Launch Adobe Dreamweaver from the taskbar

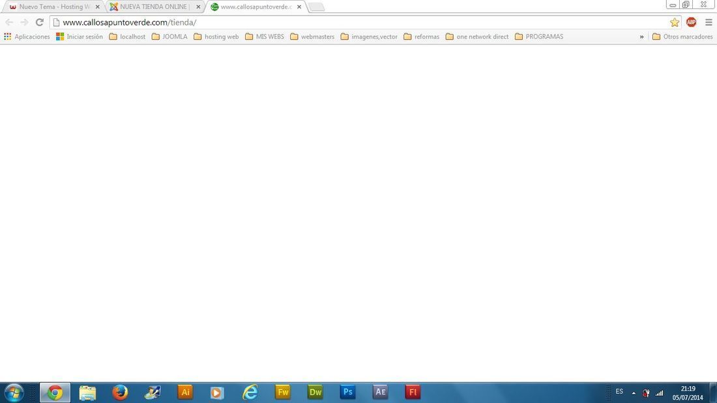tap(315, 392)
